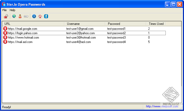Click times used value 2 for gmail

(149, 29)
